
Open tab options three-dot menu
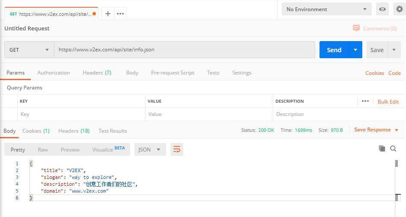tap(120, 14)
